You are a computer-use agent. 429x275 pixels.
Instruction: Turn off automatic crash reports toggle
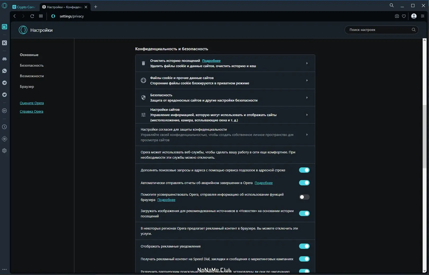[x=304, y=183]
